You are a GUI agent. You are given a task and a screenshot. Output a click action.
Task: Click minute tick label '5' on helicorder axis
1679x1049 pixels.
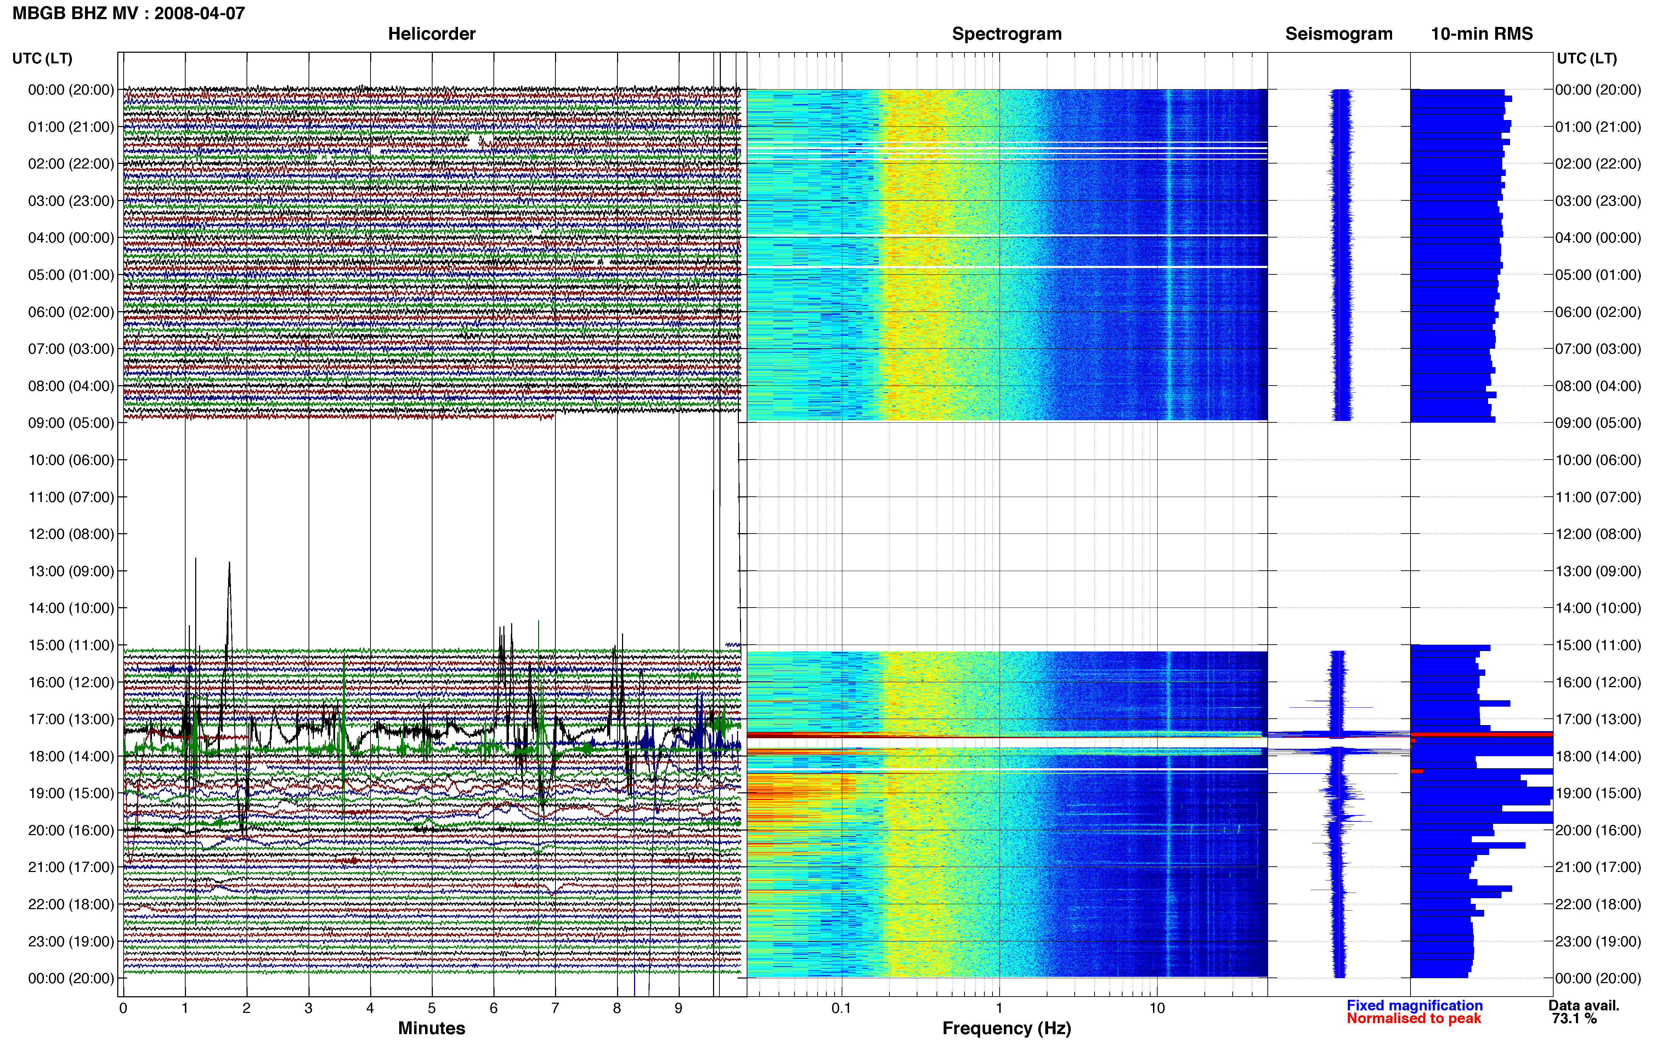(432, 1008)
